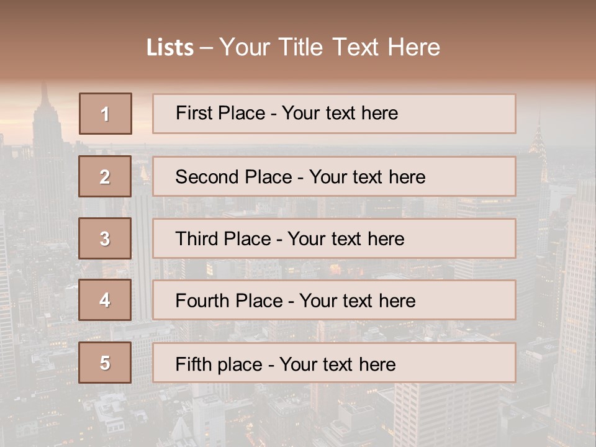Screen dimensions: 596x447
Task: Click 'Your text here' in First Place row
Action: pos(340,113)
